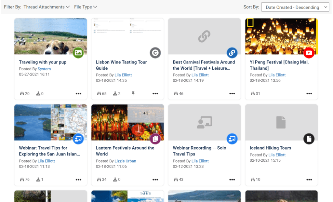Open three-dot menu on Iceland Hiking Tours card
This screenshot has height=202, width=333.
tap(309, 180)
